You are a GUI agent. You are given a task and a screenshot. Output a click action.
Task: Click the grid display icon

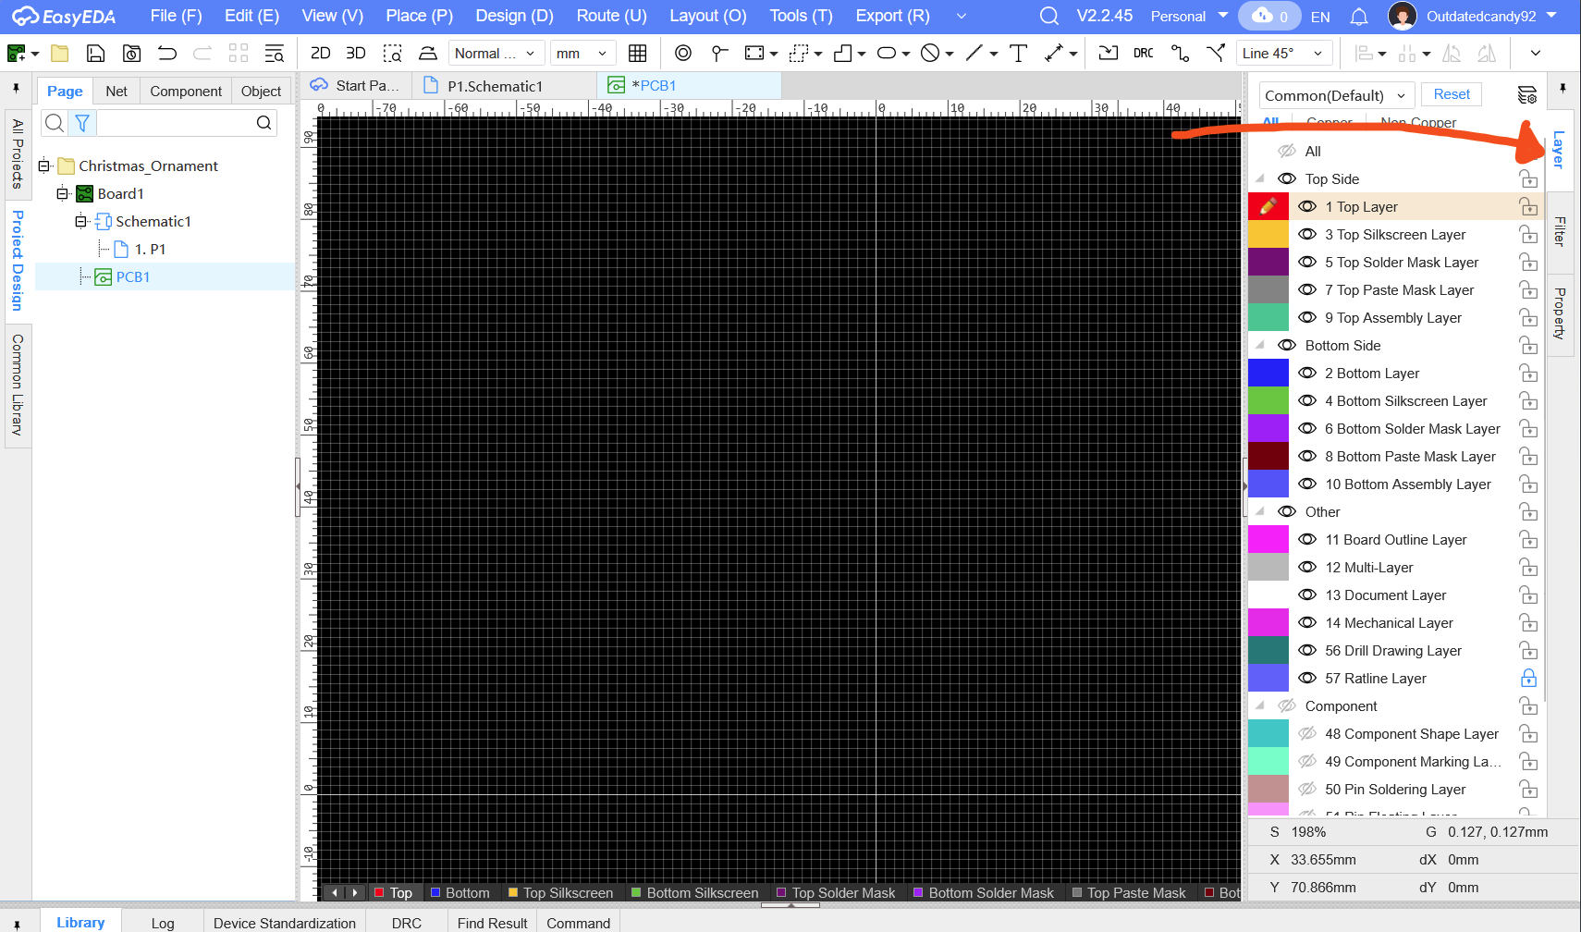[x=637, y=54]
